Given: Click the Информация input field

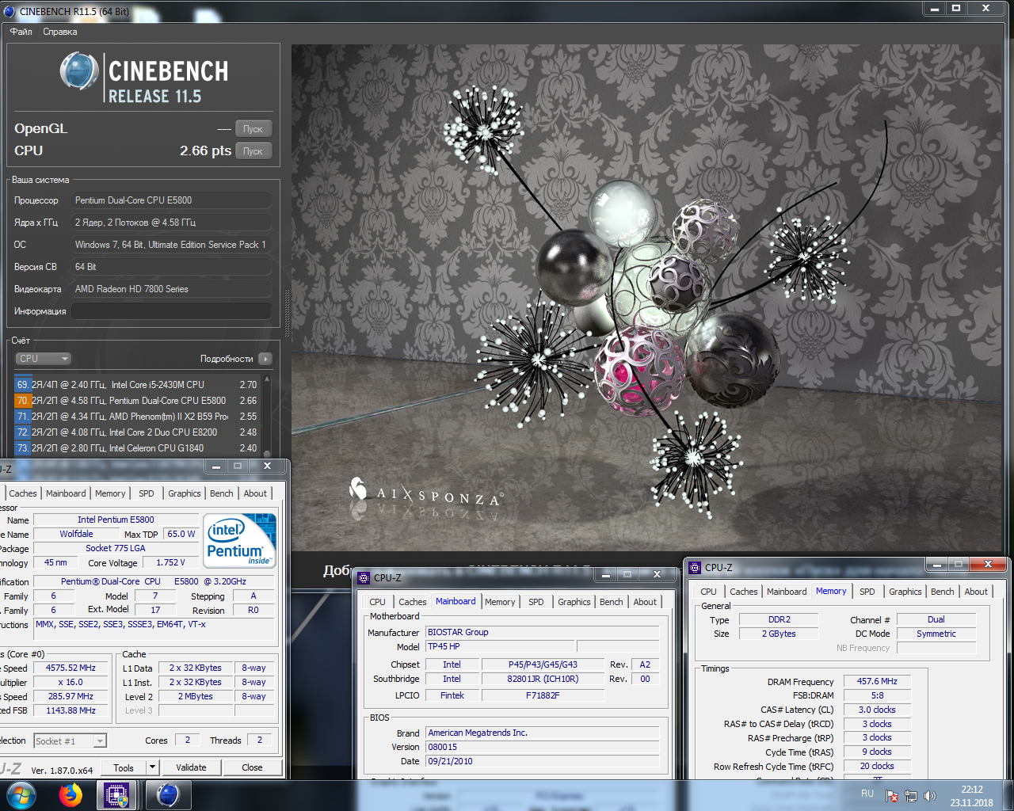Looking at the screenshot, I should pos(171,311).
